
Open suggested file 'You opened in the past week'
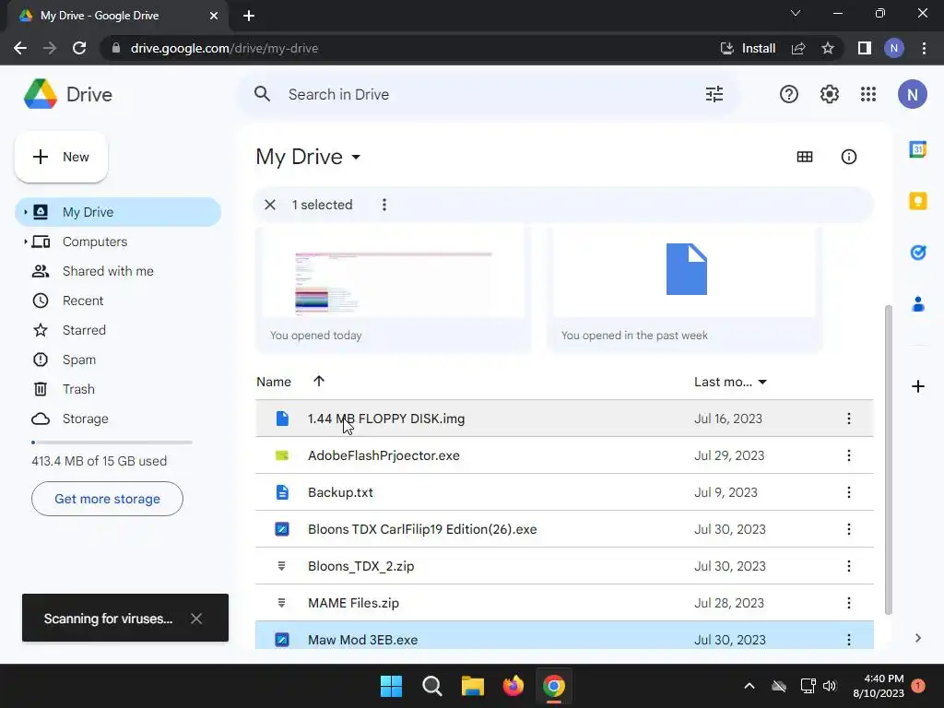(x=685, y=290)
